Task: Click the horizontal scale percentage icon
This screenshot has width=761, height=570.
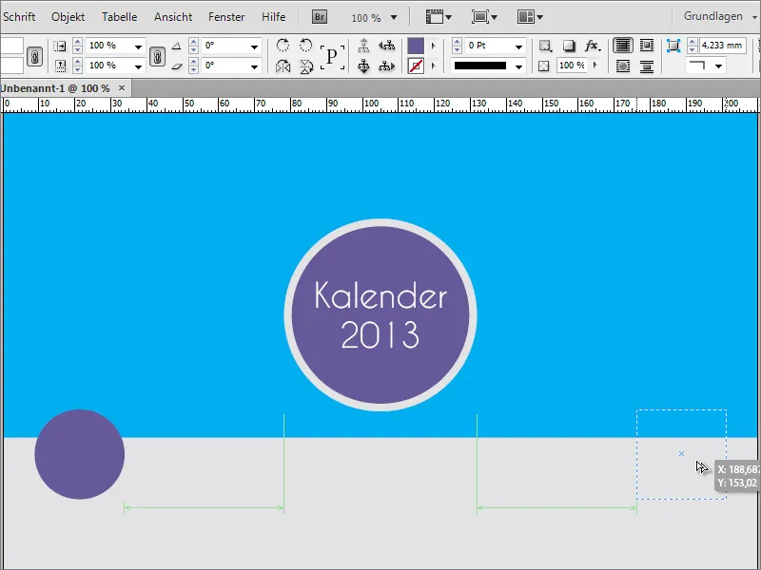Action: coord(60,46)
